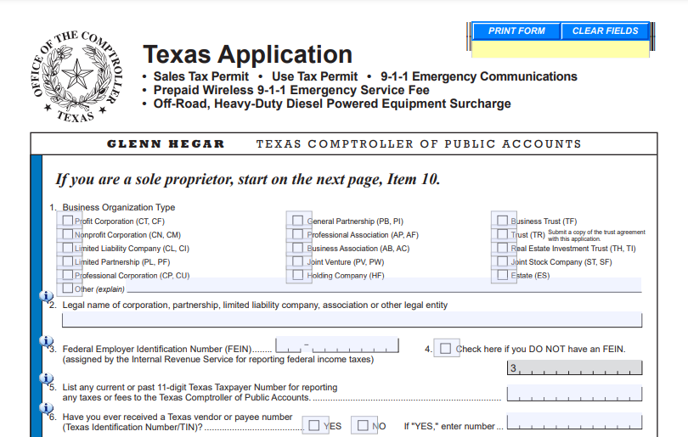Select Real Estate Investment Trust checkbox
This screenshot has height=437, width=688.
coord(502,248)
